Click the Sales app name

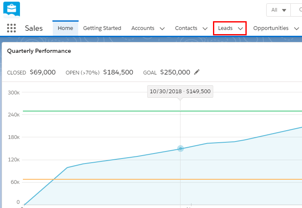coord(34,28)
